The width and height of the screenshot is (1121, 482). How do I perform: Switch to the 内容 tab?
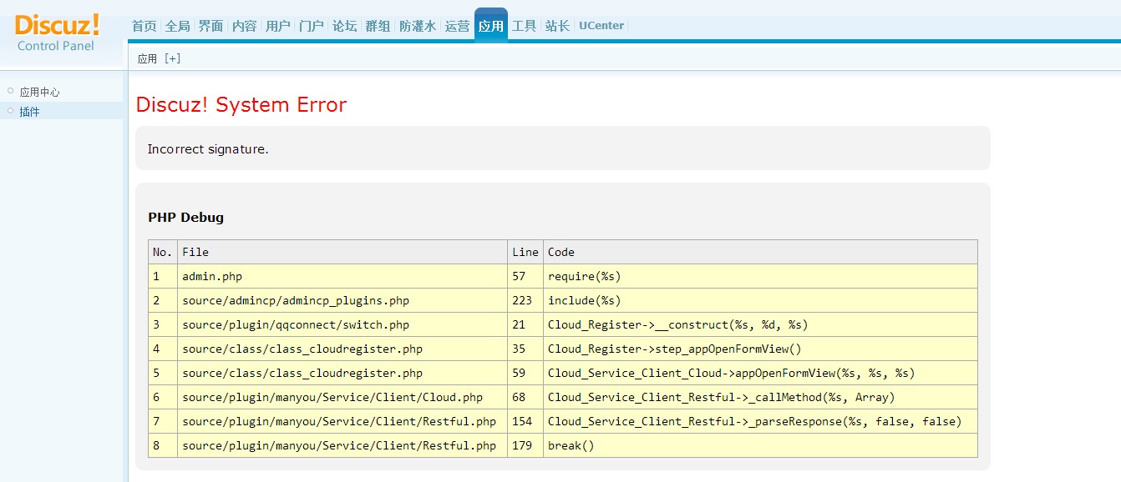(244, 26)
